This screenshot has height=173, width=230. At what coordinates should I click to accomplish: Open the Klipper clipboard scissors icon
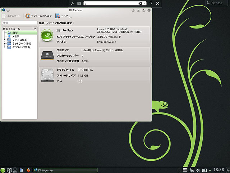click(x=192, y=170)
